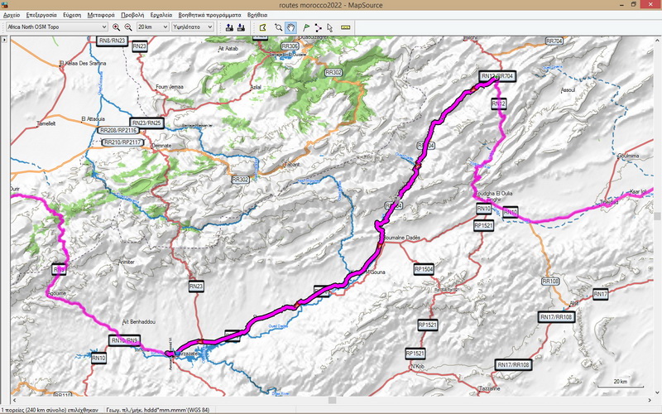Select the Zoom tool in toolbar
662x414 pixels.
coord(278,27)
